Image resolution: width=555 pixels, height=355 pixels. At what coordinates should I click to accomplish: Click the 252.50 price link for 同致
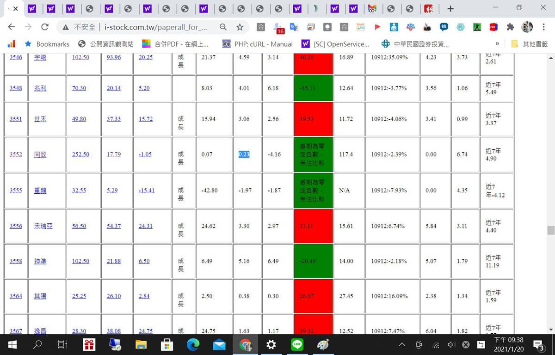[80, 154]
